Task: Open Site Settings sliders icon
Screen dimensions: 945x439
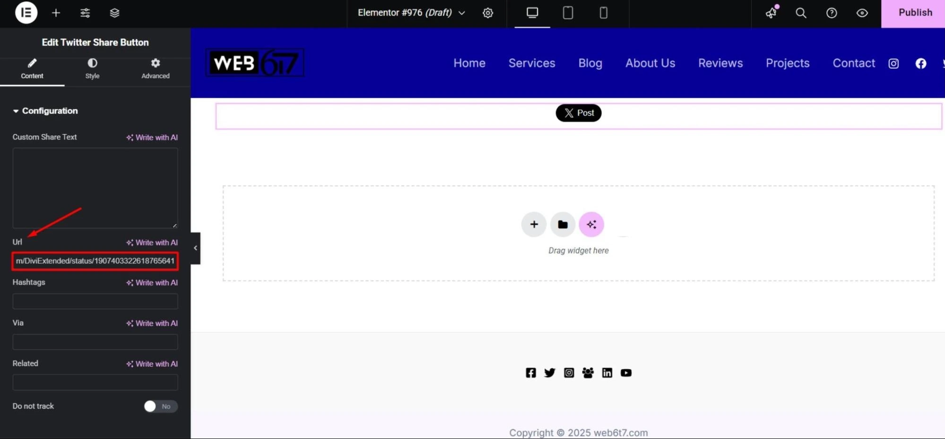Action: (x=85, y=13)
